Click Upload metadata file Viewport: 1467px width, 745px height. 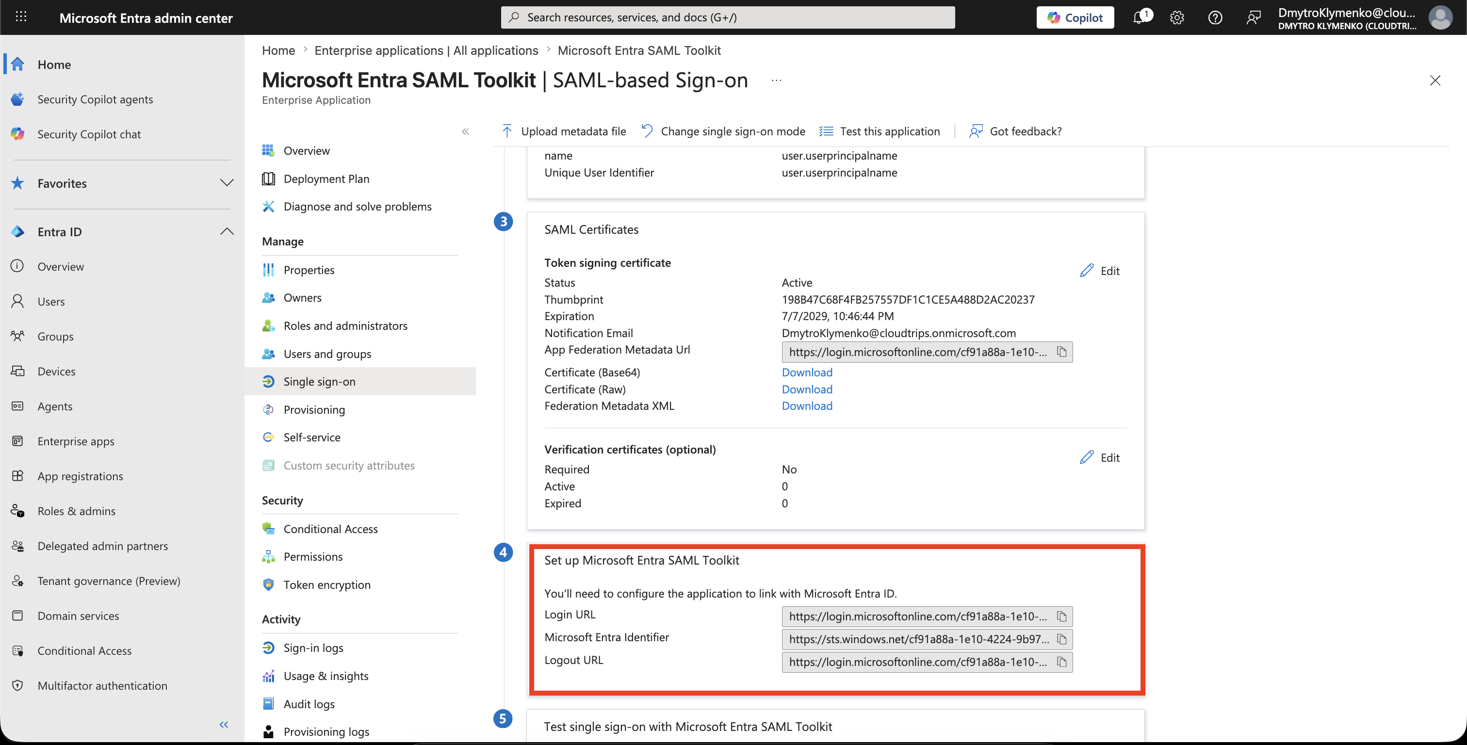(x=563, y=131)
